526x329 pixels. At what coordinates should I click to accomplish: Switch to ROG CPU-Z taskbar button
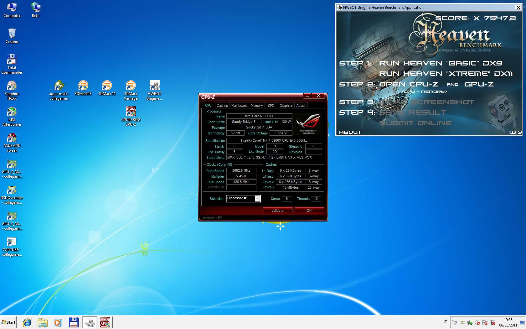pyautogui.click(x=105, y=322)
